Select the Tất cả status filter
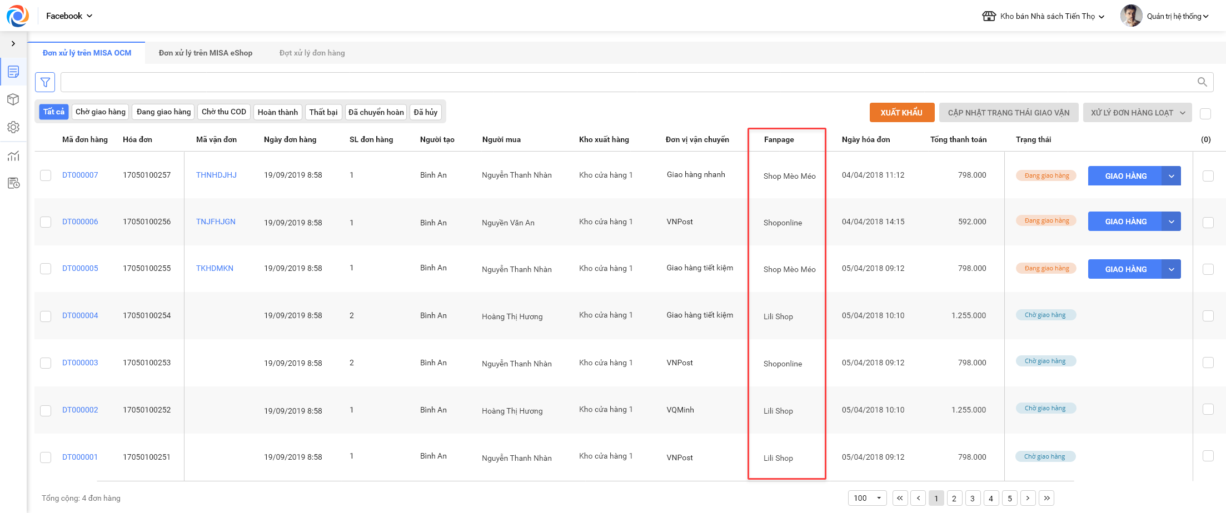This screenshot has height=513, width=1226. coord(54,112)
